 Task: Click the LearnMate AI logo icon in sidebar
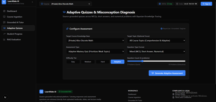(4, 2)
